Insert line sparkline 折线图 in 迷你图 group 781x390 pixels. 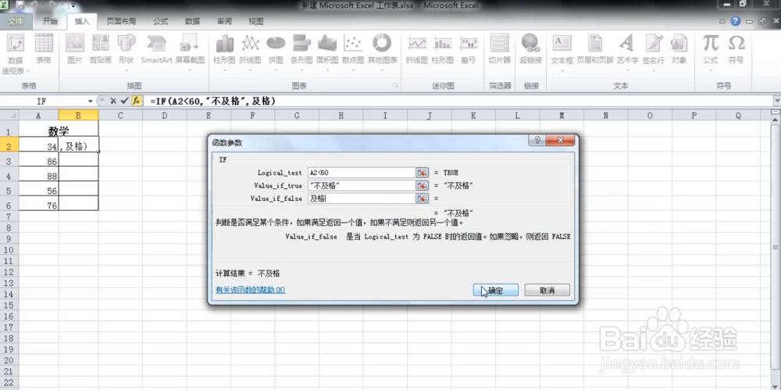click(x=416, y=50)
